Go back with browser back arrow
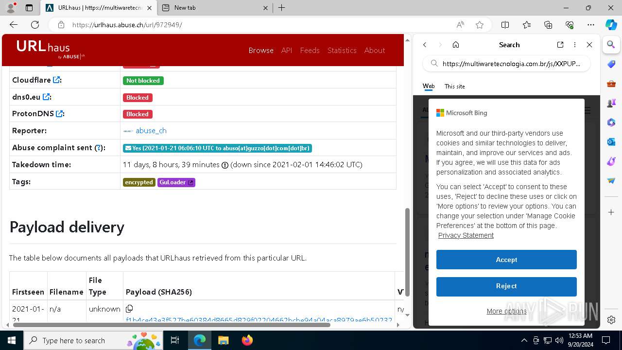This screenshot has width=622, height=350. (14, 25)
